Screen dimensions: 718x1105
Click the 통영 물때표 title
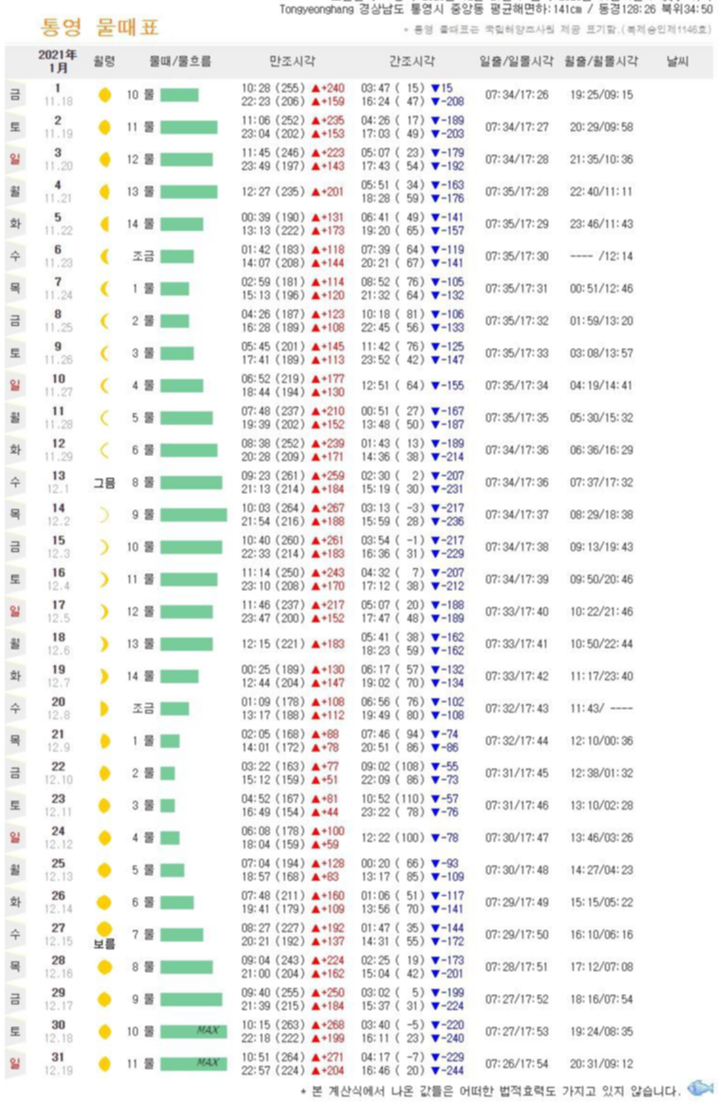tap(100, 27)
